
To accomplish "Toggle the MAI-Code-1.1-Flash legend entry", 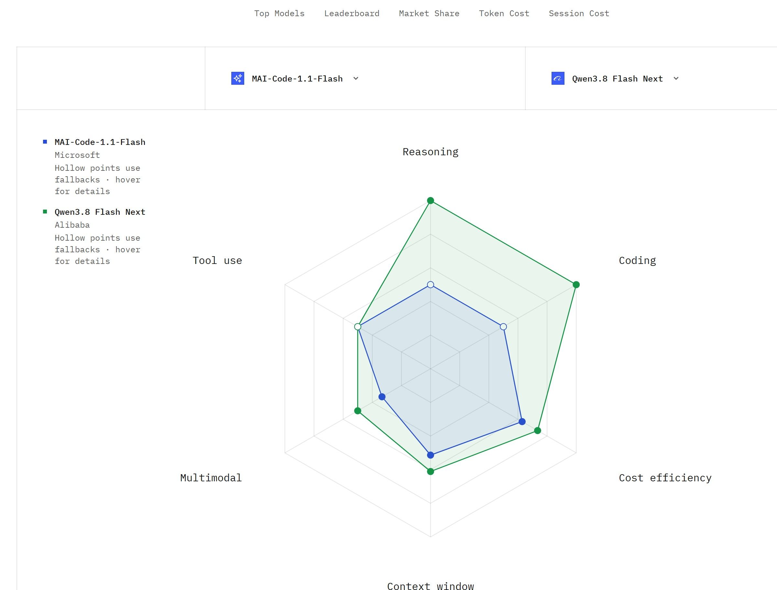I will (100, 142).
